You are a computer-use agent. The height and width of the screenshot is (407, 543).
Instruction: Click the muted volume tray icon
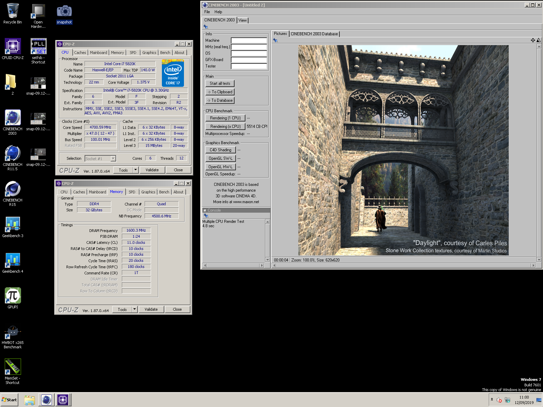click(499, 400)
